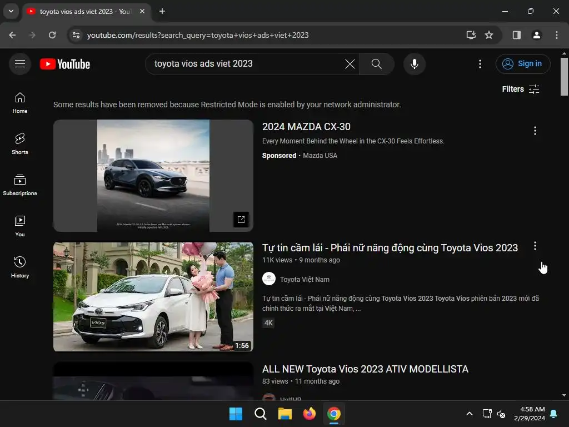Image resolution: width=569 pixels, height=427 pixels.
Task: Click the ATIV MODELLISTA video thumbnail
Action: coord(153,381)
